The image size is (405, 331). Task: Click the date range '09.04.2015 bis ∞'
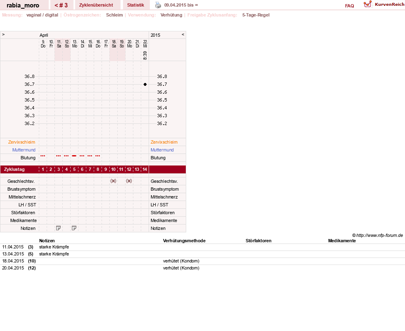coord(181,5)
